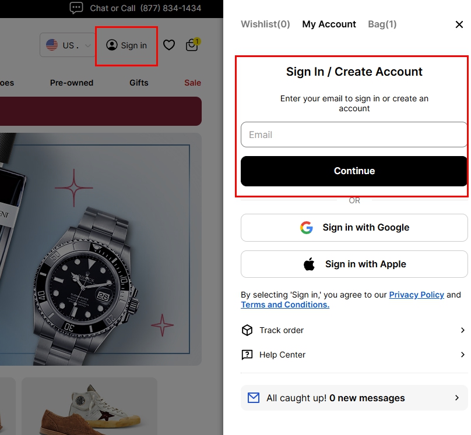Choose Sign in with Apple
The height and width of the screenshot is (435, 471).
(354, 264)
